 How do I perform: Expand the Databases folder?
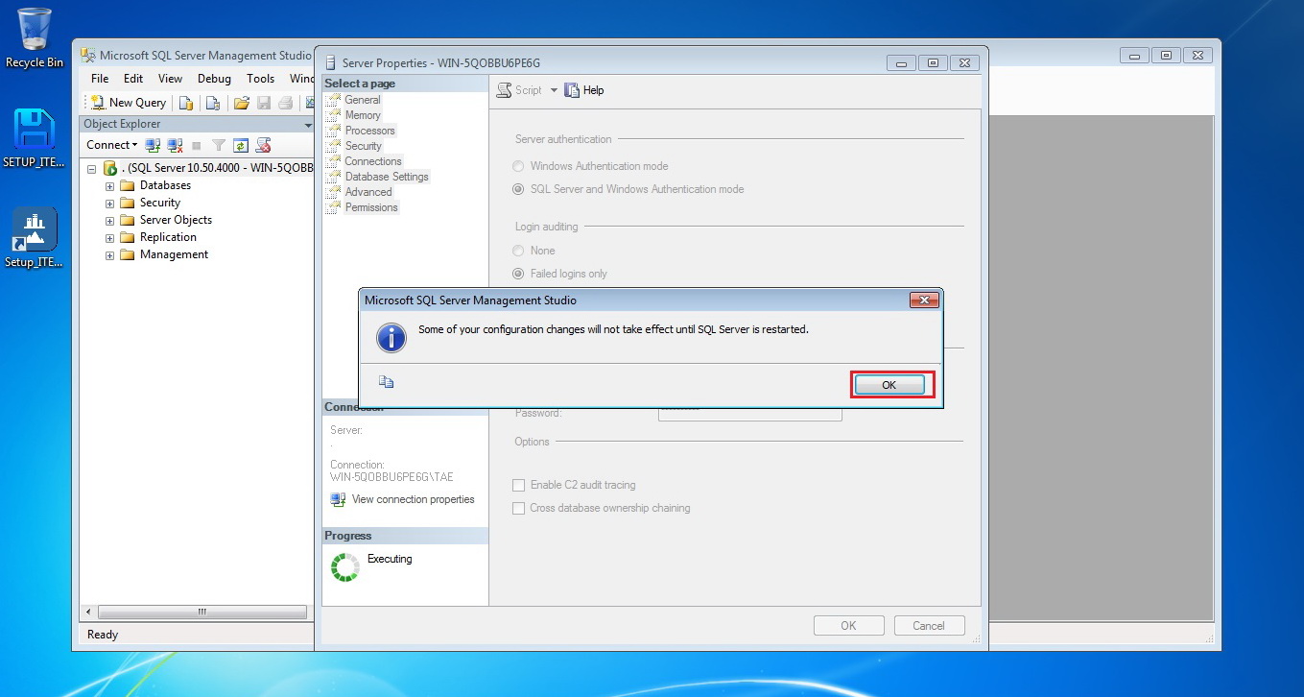109,186
